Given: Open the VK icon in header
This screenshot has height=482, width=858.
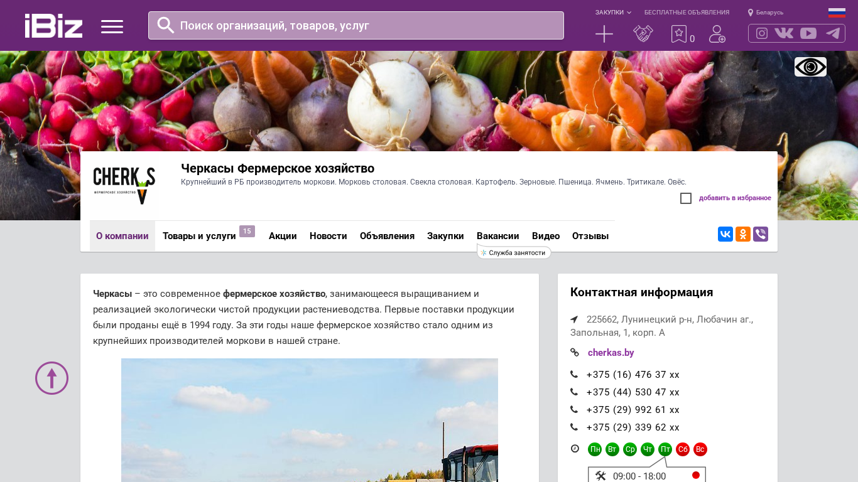Looking at the screenshot, I should click(784, 33).
